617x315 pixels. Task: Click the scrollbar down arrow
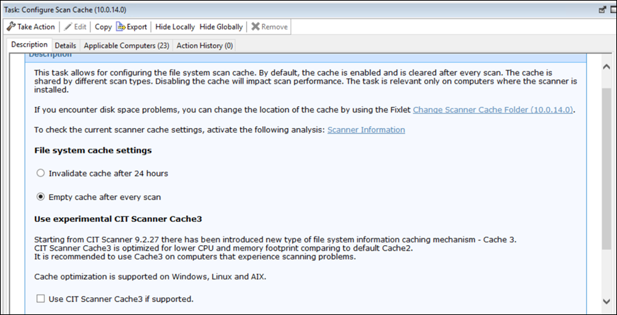pos(605,301)
